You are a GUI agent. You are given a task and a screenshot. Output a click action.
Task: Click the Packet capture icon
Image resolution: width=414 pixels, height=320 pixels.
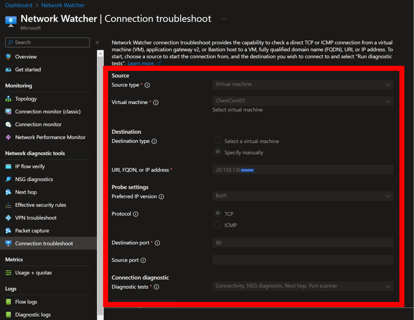(x=8, y=230)
